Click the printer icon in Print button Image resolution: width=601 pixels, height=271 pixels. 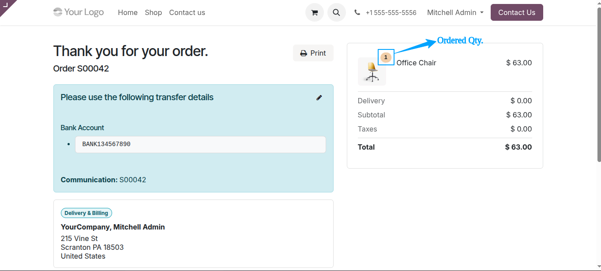(x=304, y=53)
